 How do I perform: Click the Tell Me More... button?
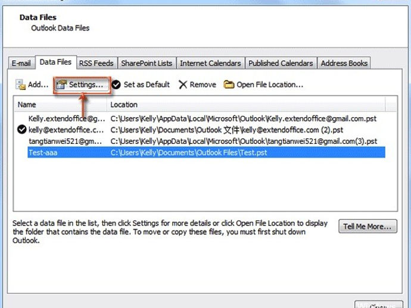(368, 227)
